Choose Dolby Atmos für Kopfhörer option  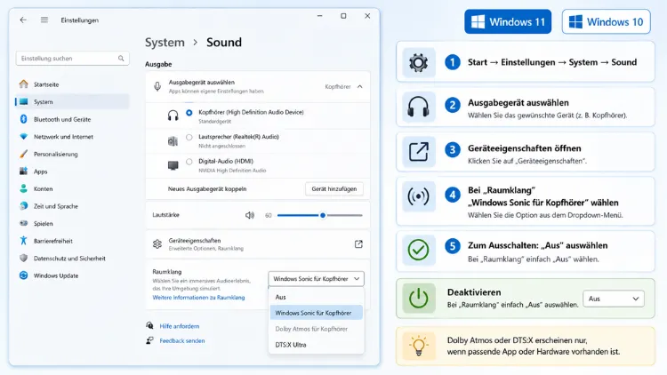[x=316, y=329]
